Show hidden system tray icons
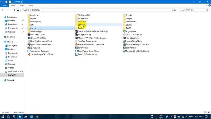 pyautogui.click(x=171, y=117)
